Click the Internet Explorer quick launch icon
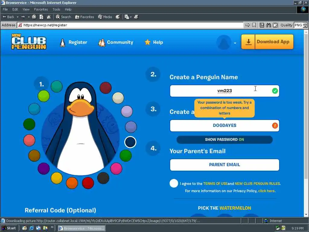Viewport: 309px width, 232px height. (x=31, y=228)
